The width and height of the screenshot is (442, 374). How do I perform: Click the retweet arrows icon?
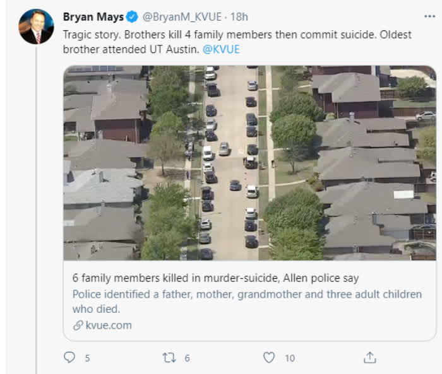pos(169,358)
